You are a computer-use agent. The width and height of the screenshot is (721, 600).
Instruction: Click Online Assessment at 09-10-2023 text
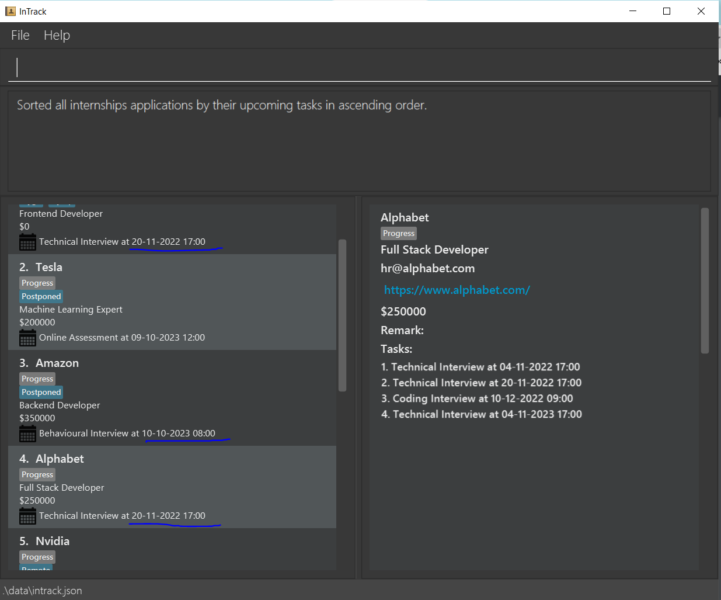tap(122, 338)
